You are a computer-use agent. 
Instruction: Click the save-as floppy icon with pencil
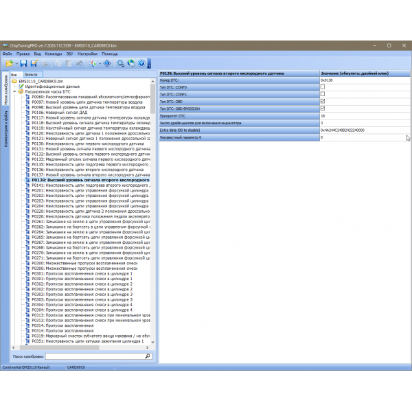point(34,63)
